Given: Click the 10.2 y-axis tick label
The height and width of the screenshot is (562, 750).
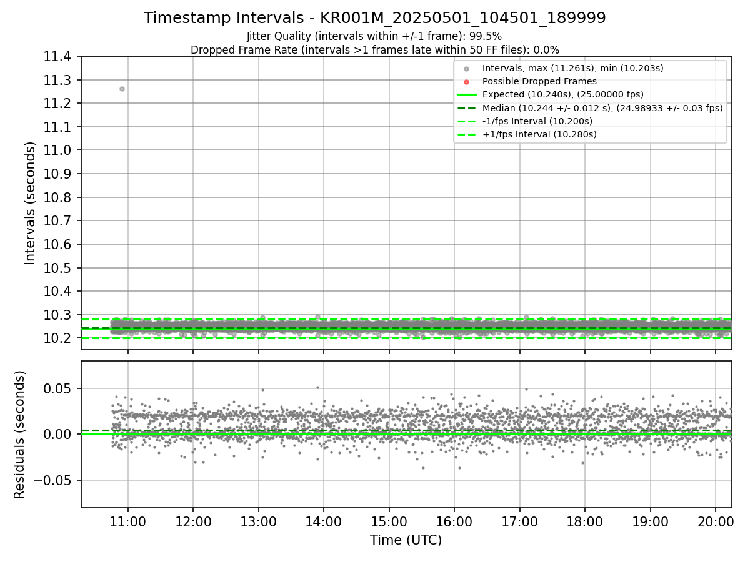Looking at the screenshot, I should (58, 338).
